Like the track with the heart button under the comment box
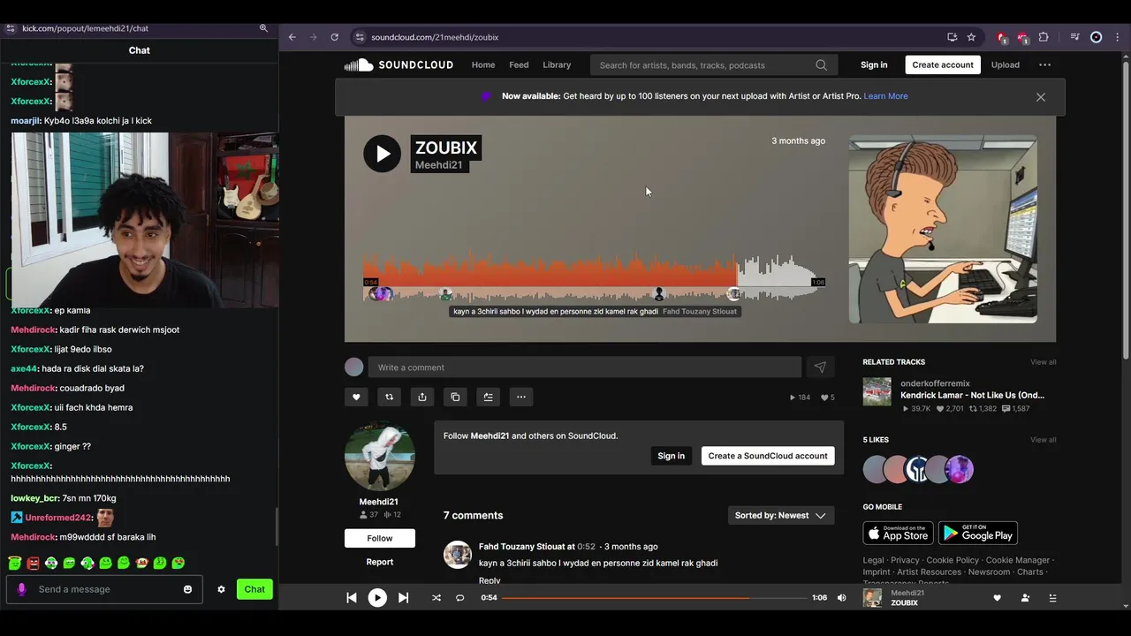Screen dimensions: 1131x636 [356, 397]
